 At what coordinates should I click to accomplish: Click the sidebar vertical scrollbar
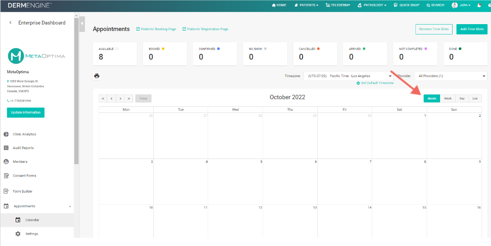point(76,90)
